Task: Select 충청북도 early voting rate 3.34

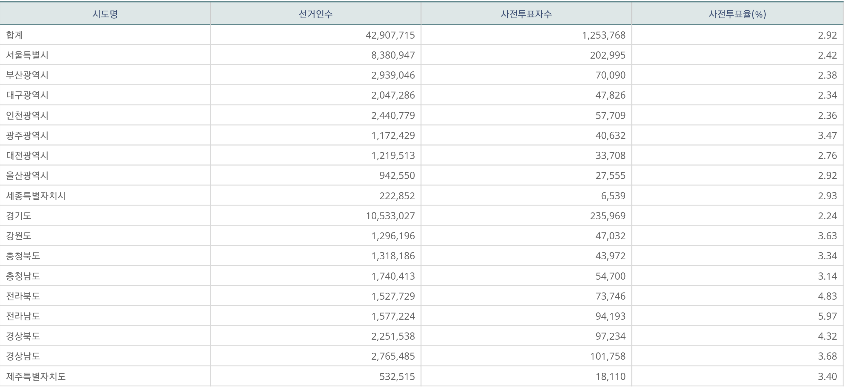Action: (x=827, y=256)
